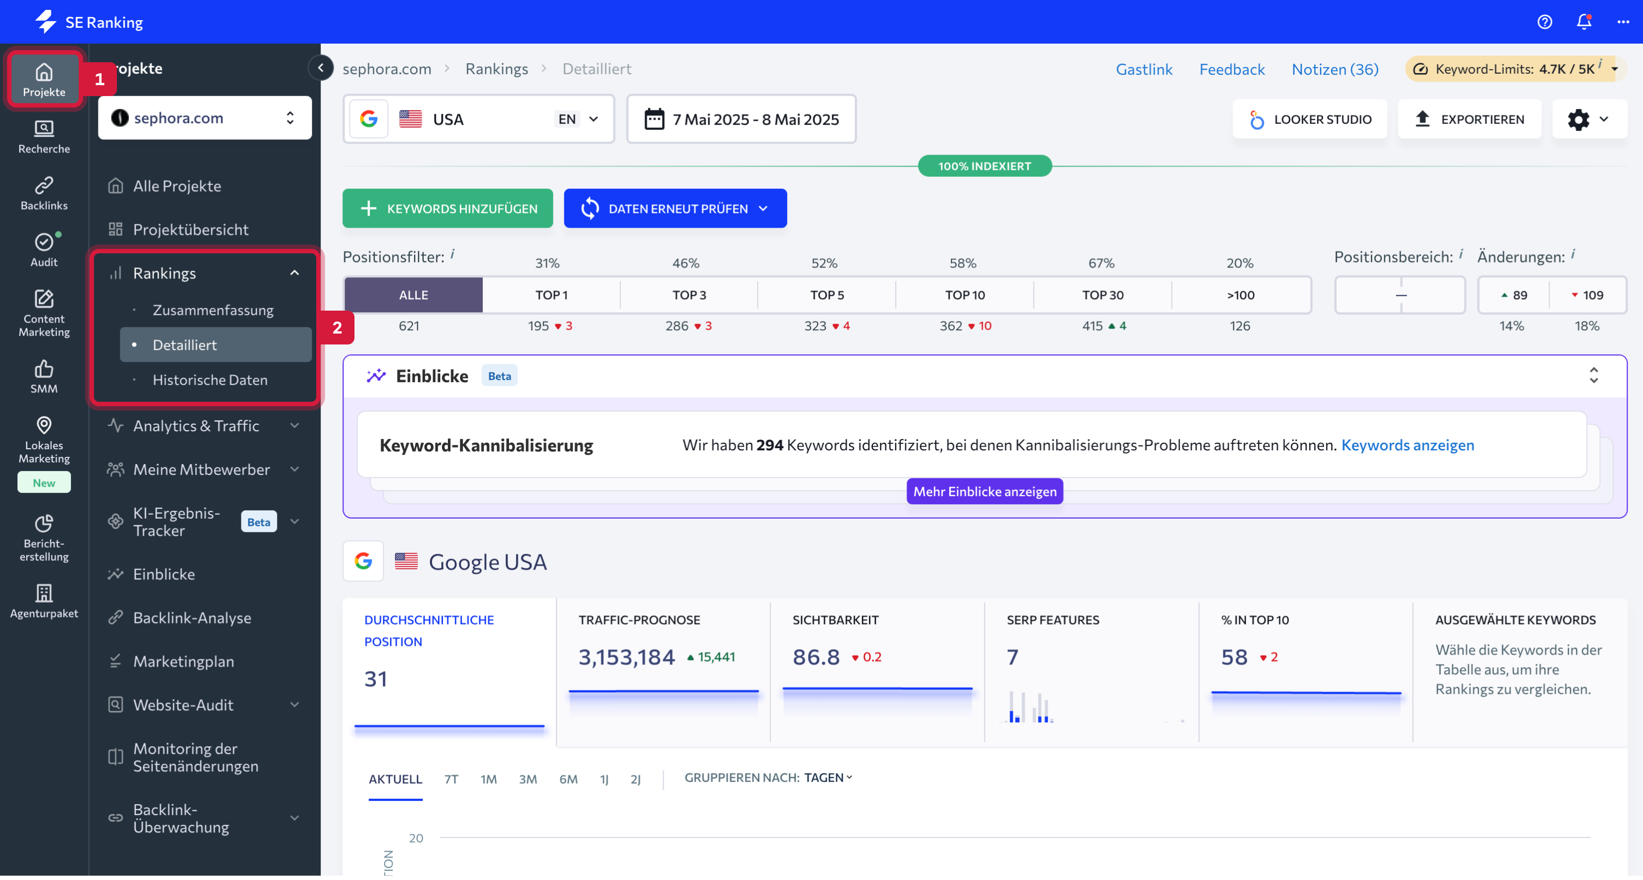Click the SE Ranking logo
This screenshot has width=1643, height=880.
(x=89, y=22)
